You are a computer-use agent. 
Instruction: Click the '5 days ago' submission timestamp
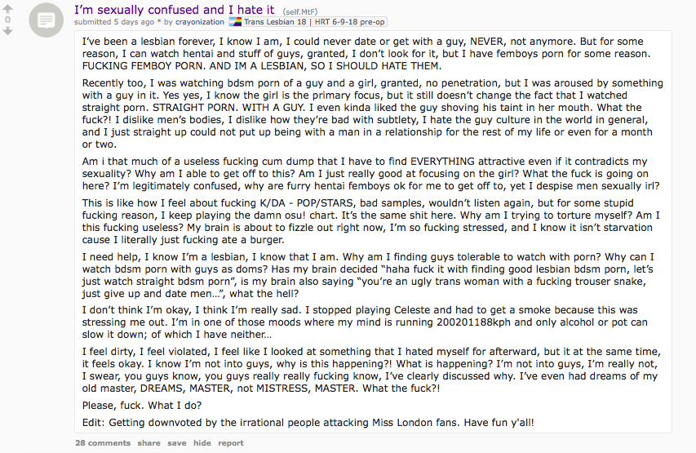pyautogui.click(x=134, y=22)
